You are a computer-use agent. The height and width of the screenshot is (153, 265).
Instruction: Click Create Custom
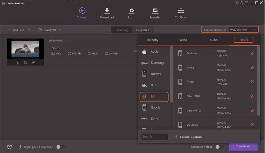[188, 137]
